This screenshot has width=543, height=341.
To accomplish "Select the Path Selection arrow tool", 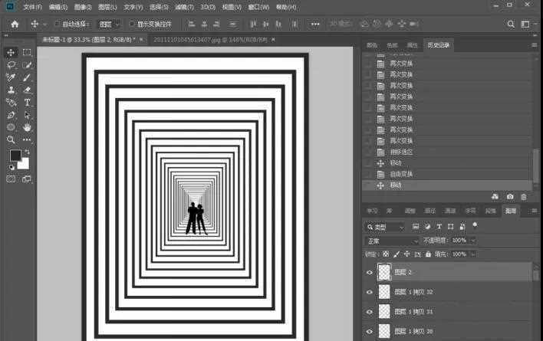I will [x=27, y=115].
